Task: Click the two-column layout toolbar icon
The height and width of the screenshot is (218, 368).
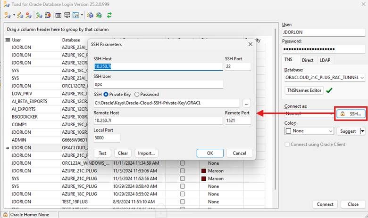Action: pyautogui.click(x=58, y=15)
